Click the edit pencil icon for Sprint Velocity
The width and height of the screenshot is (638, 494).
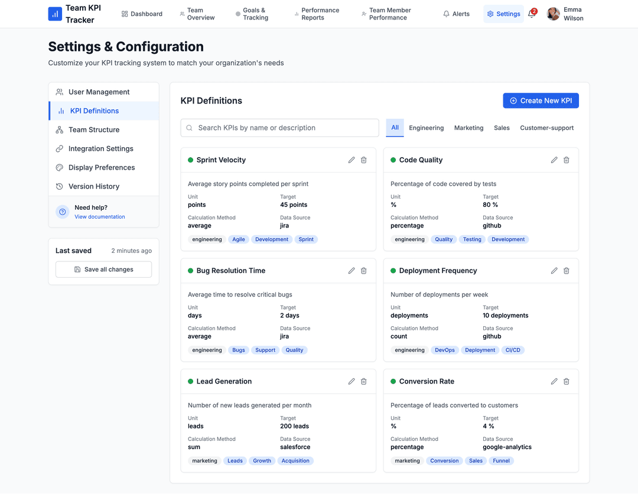[351, 160]
